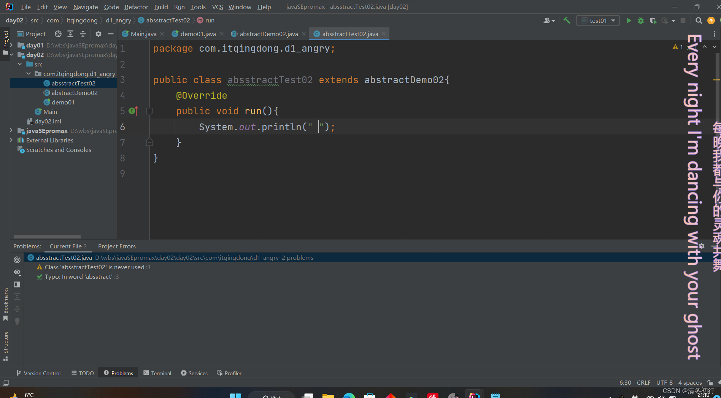Click UTF-8 encoding in status bar
This screenshot has height=398, width=721.
point(664,383)
